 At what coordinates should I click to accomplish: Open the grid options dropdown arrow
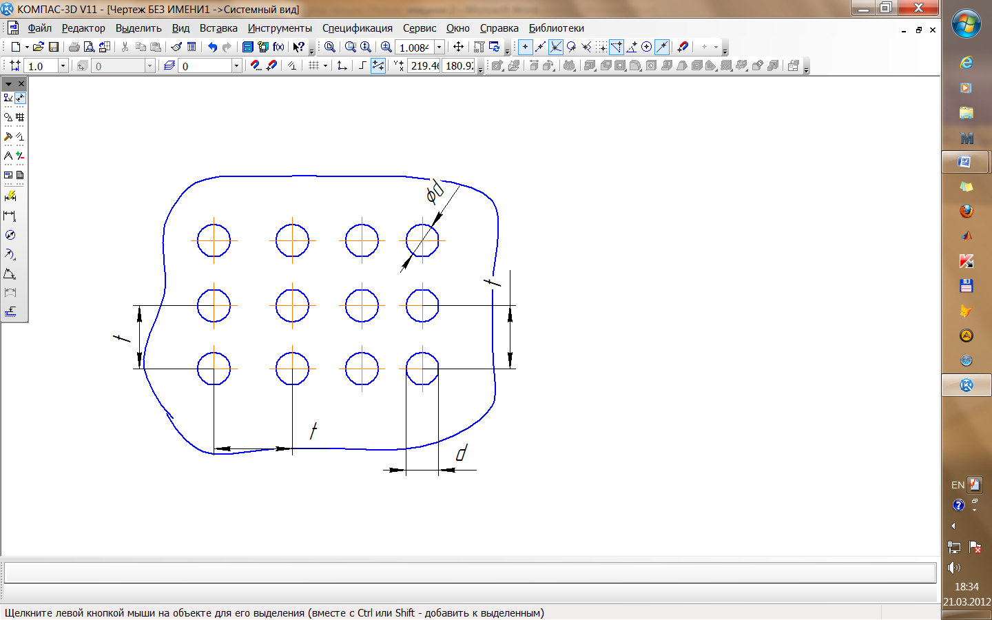325,66
